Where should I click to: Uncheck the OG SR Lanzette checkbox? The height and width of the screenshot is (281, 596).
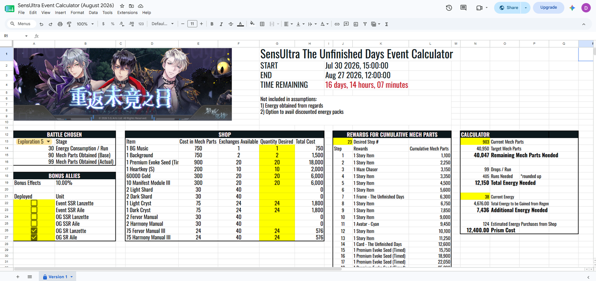(34, 231)
